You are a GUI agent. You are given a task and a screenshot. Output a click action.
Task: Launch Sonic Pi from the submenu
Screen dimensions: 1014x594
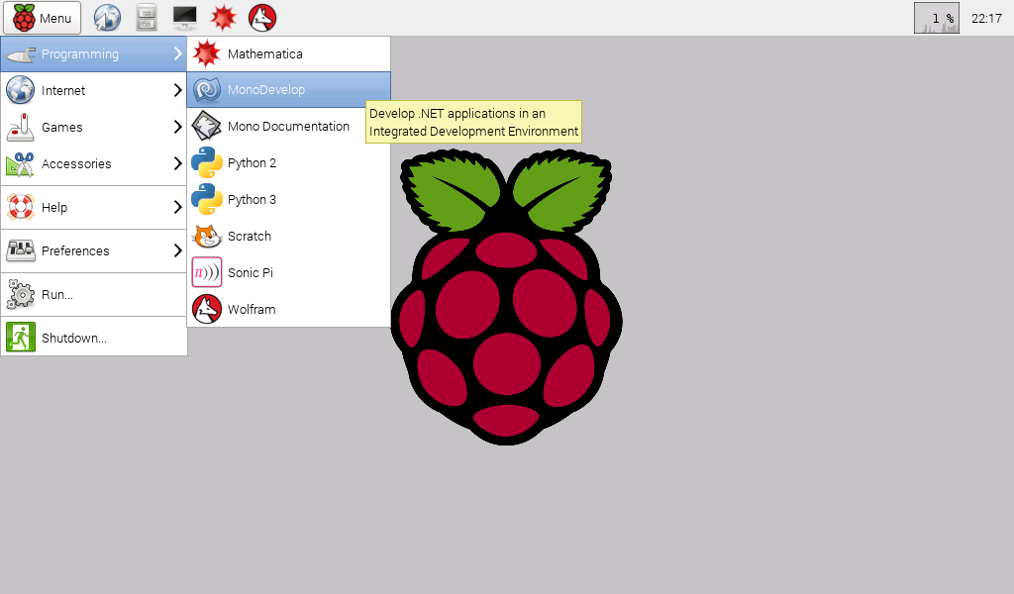click(288, 273)
